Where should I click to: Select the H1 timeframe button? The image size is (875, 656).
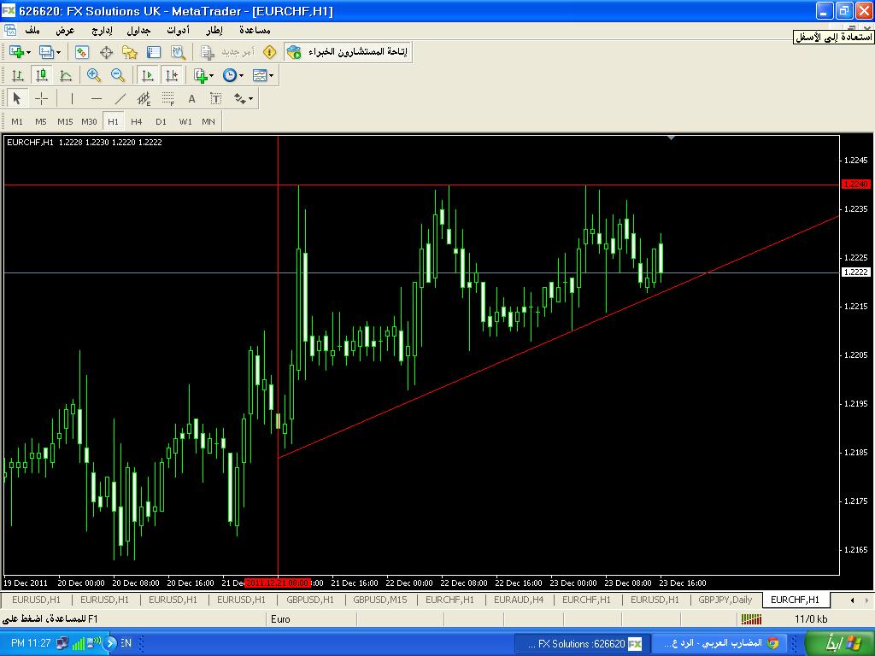point(114,121)
